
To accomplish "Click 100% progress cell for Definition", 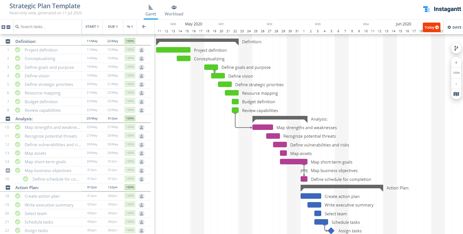I will pyautogui.click(x=130, y=41).
